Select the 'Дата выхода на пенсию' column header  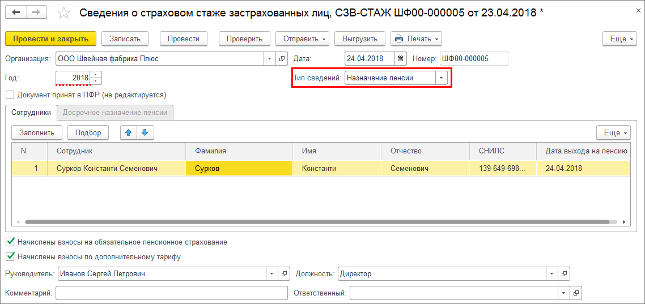point(583,151)
